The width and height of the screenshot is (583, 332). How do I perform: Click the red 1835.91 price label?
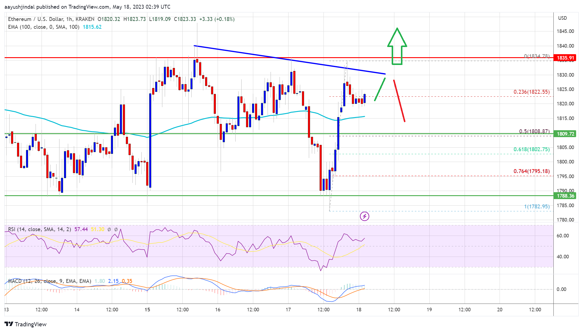[565, 58]
